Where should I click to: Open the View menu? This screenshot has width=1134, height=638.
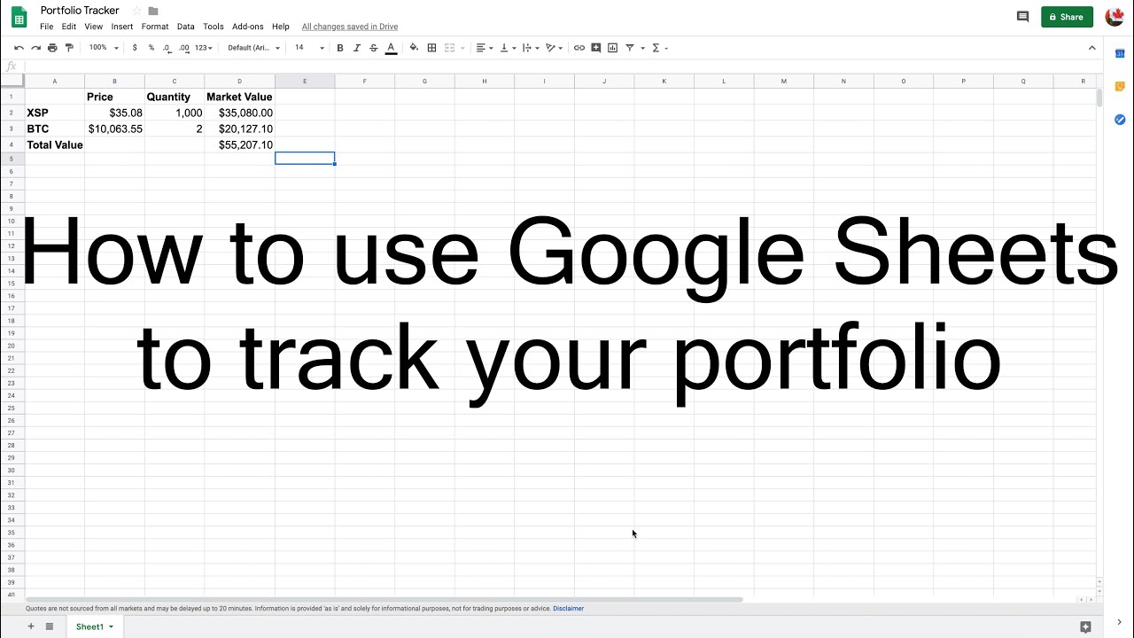[94, 27]
